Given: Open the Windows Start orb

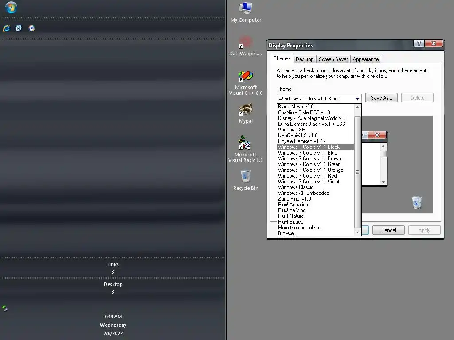Looking at the screenshot, I should (x=11, y=8).
